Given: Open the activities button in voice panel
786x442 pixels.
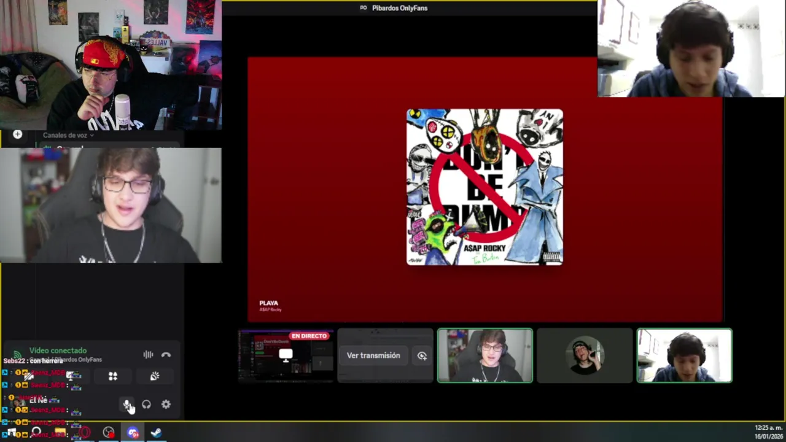Looking at the screenshot, I should click(113, 376).
